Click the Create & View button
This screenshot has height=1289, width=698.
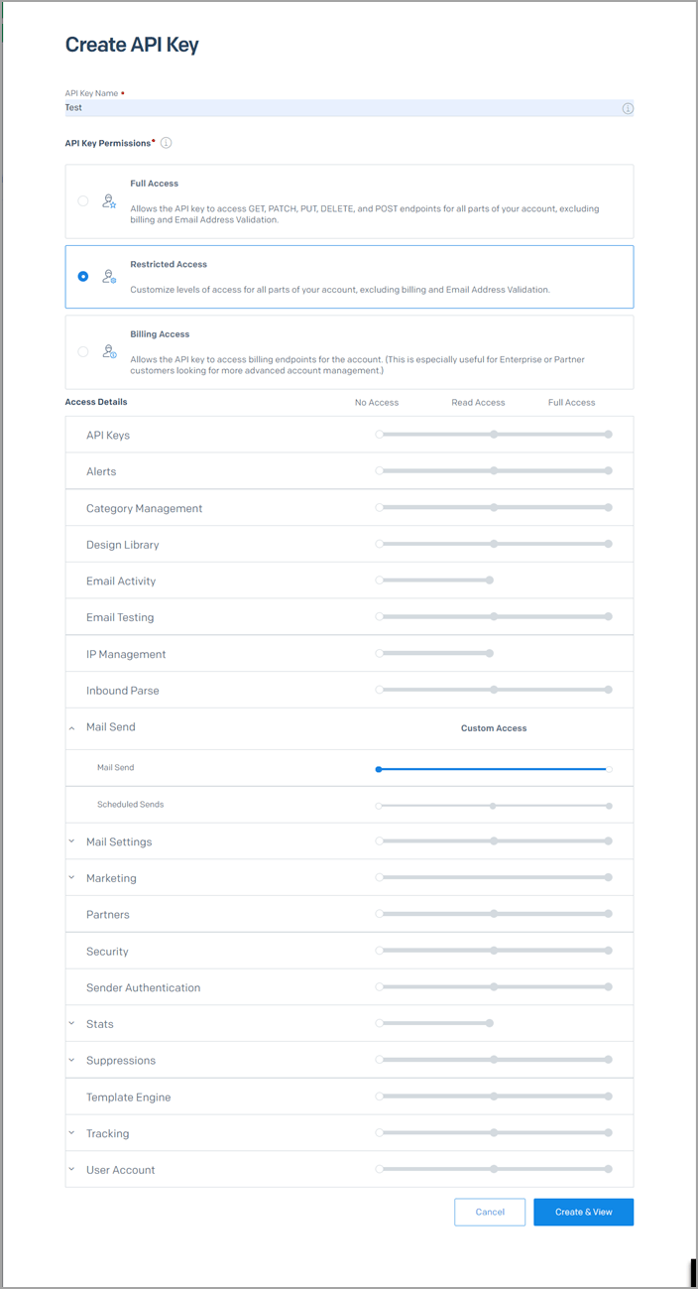583,1212
